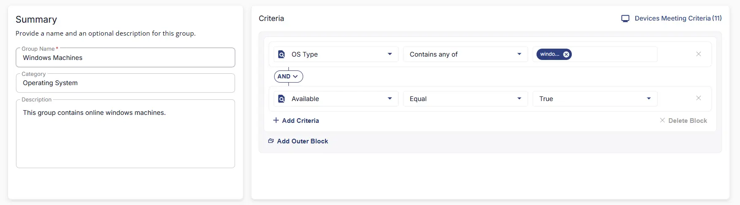Click the Add Outer Block icon

click(x=271, y=141)
